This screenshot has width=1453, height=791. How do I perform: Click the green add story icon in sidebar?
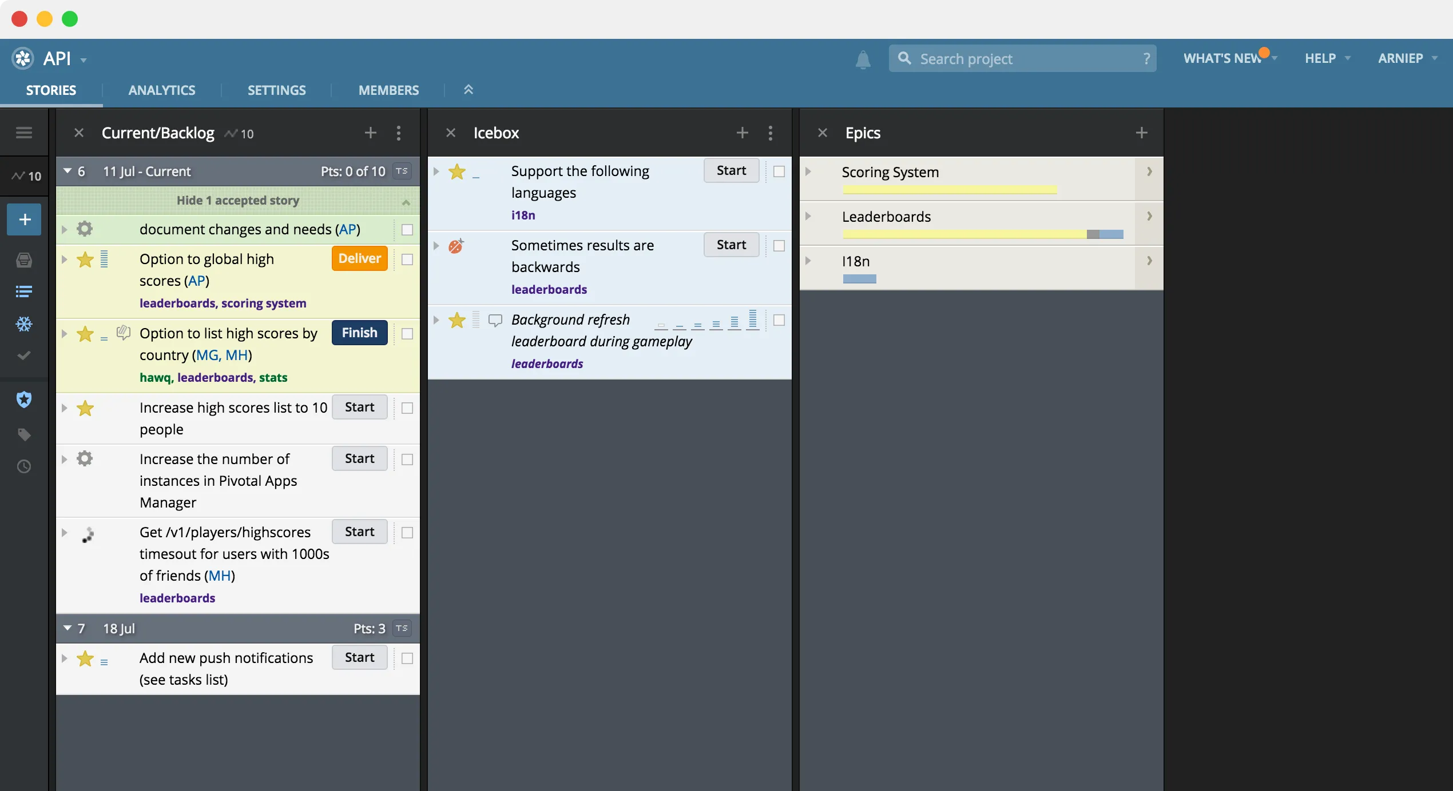(x=23, y=219)
